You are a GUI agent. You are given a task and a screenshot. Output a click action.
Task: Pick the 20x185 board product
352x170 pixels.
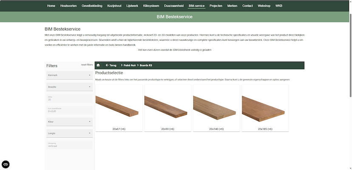(x=265, y=108)
